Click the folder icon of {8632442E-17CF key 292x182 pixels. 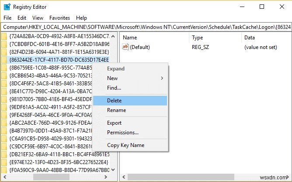(4, 60)
